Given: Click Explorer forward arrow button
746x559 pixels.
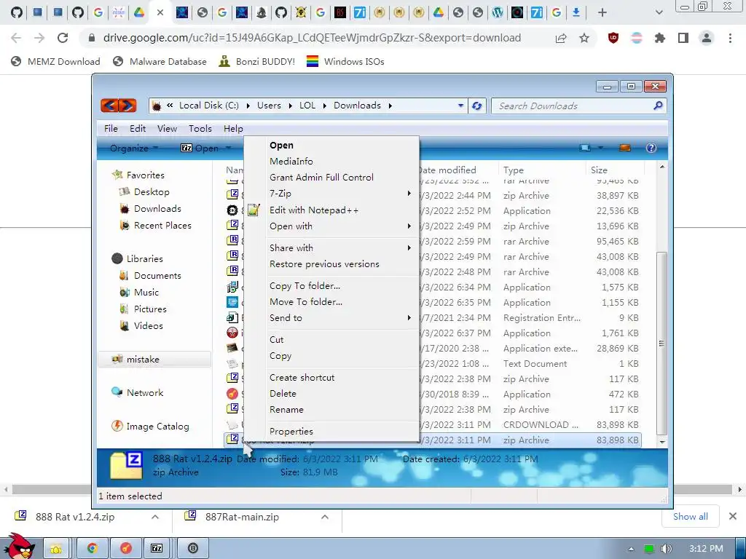Looking at the screenshot, I should coord(127,106).
